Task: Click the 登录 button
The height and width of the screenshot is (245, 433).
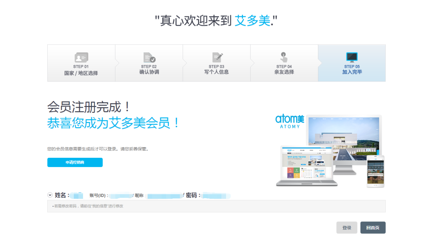Action: click(347, 228)
